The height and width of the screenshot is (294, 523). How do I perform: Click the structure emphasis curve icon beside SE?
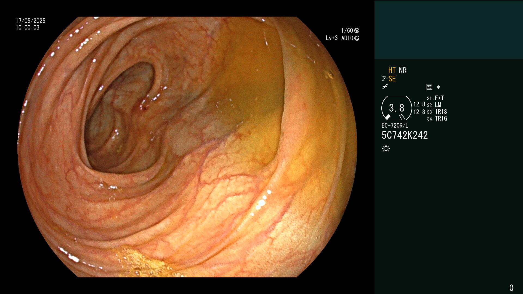pyautogui.click(x=384, y=79)
